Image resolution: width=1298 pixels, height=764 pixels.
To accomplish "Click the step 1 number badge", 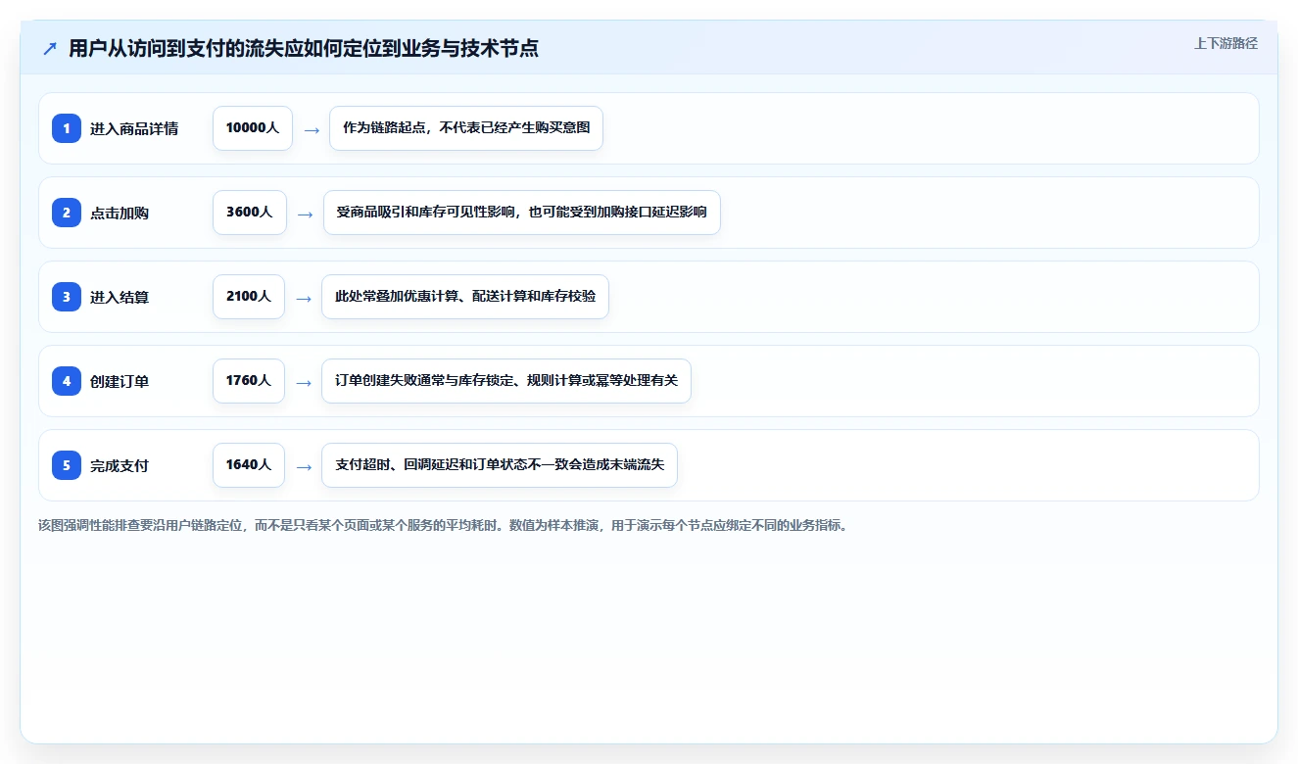I will pos(67,128).
